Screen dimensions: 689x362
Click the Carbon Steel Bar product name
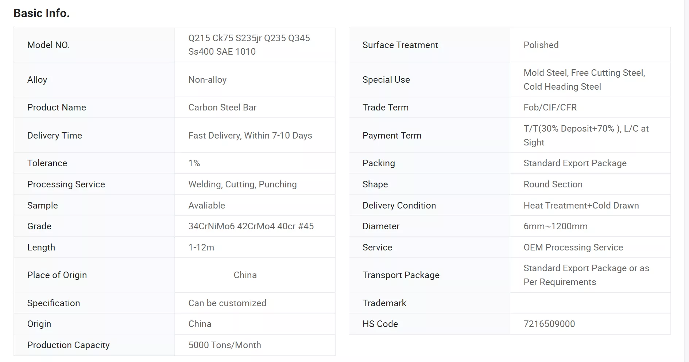coord(222,107)
